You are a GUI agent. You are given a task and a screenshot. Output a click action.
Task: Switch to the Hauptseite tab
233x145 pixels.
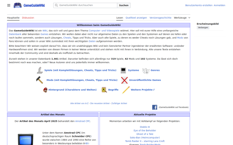[13, 18]
